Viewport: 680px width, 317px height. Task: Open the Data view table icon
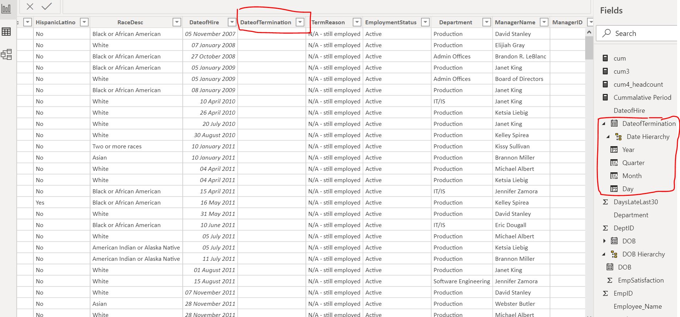(6, 32)
